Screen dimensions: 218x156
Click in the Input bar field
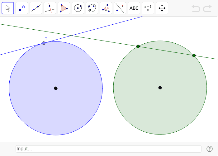point(109,149)
